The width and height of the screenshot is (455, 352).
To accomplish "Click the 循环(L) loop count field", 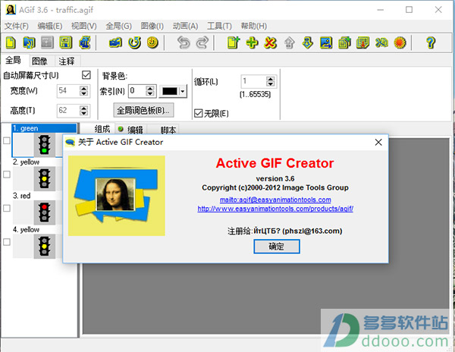I will coord(253,81).
